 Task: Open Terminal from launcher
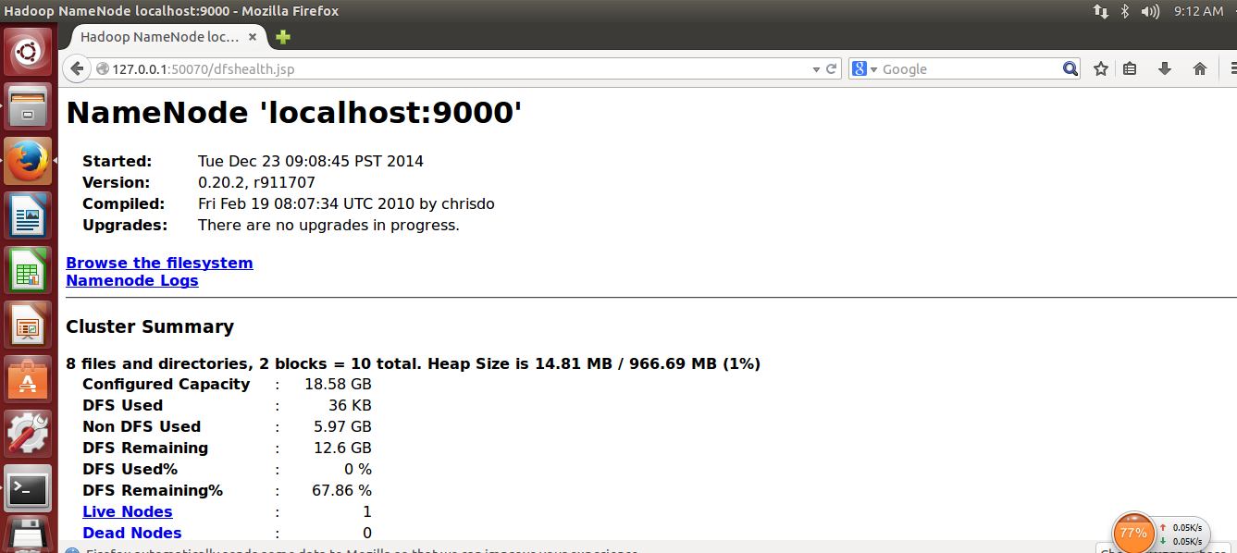28,488
